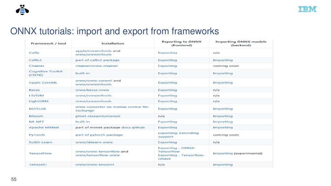Screen dimensions: 331x186
Task: Open the 'Exporting - Tensorflow-ONNX' link
Action: [x=181, y=157]
